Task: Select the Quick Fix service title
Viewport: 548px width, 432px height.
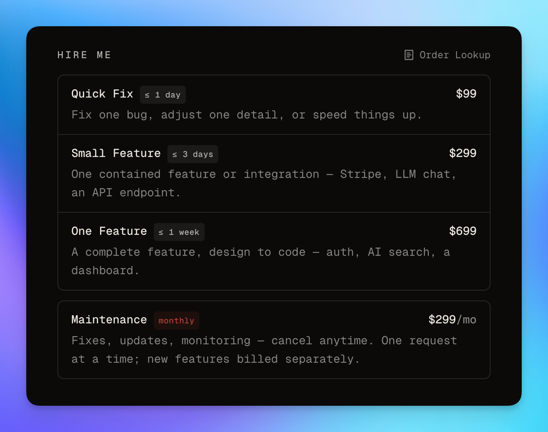Action: tap(102, 94)
